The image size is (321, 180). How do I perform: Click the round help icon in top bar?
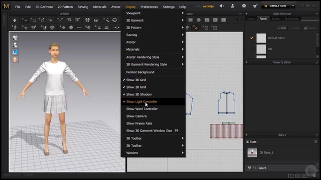[x=244, y=6]
